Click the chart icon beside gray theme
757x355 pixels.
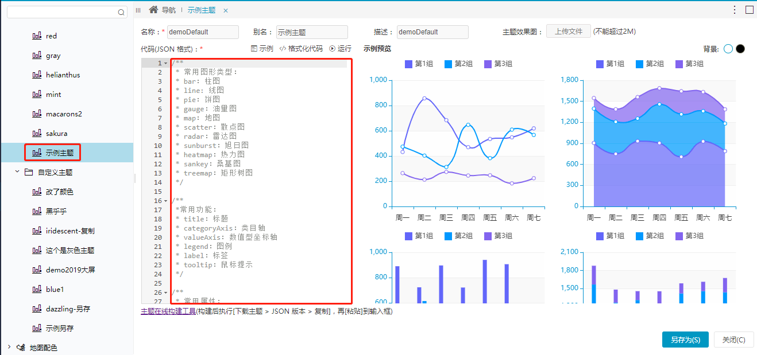coord(37,56)
